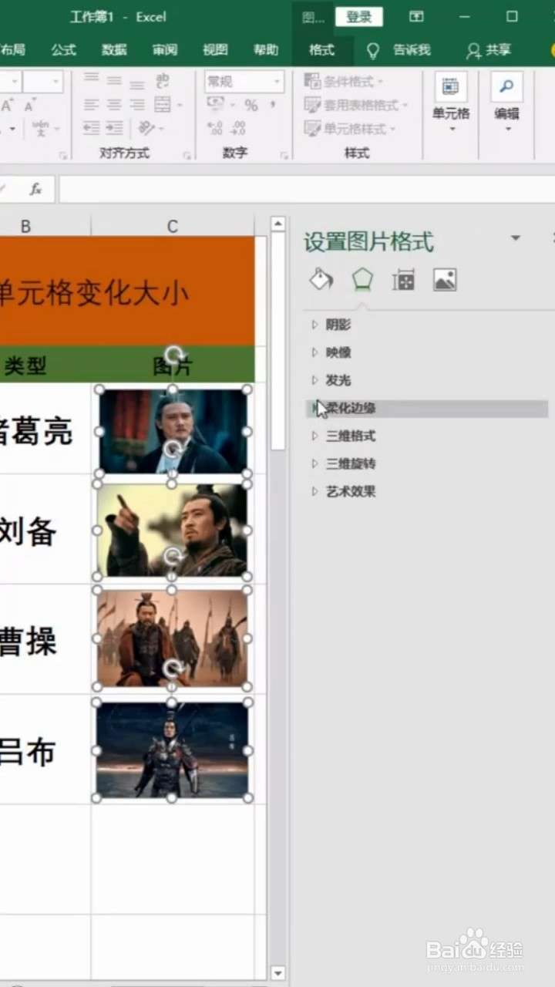Click the middle align icon
The width and height of the screenshot is (555, 987).
click(x=114, y=79)
